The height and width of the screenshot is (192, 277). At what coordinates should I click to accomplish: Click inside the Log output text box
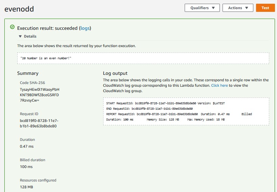point(186,111)
